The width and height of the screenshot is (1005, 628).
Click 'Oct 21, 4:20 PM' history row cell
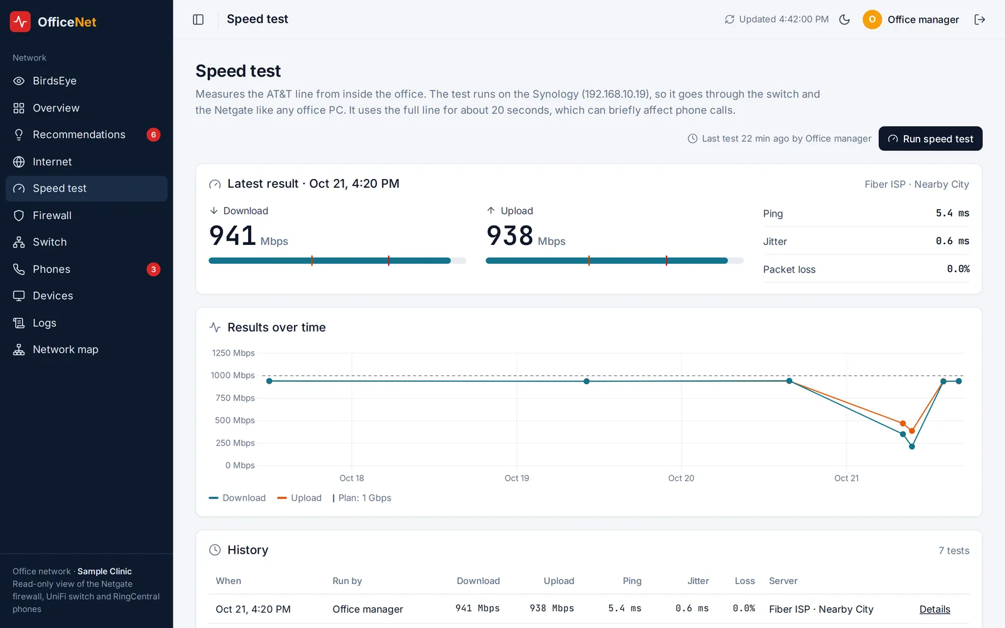click(253, 609)
